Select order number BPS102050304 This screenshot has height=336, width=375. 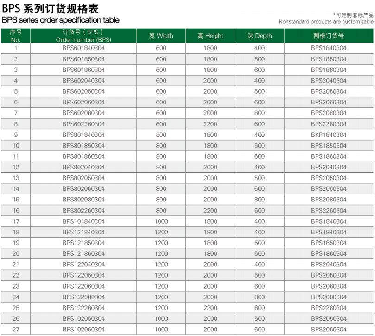coord(83,318)
